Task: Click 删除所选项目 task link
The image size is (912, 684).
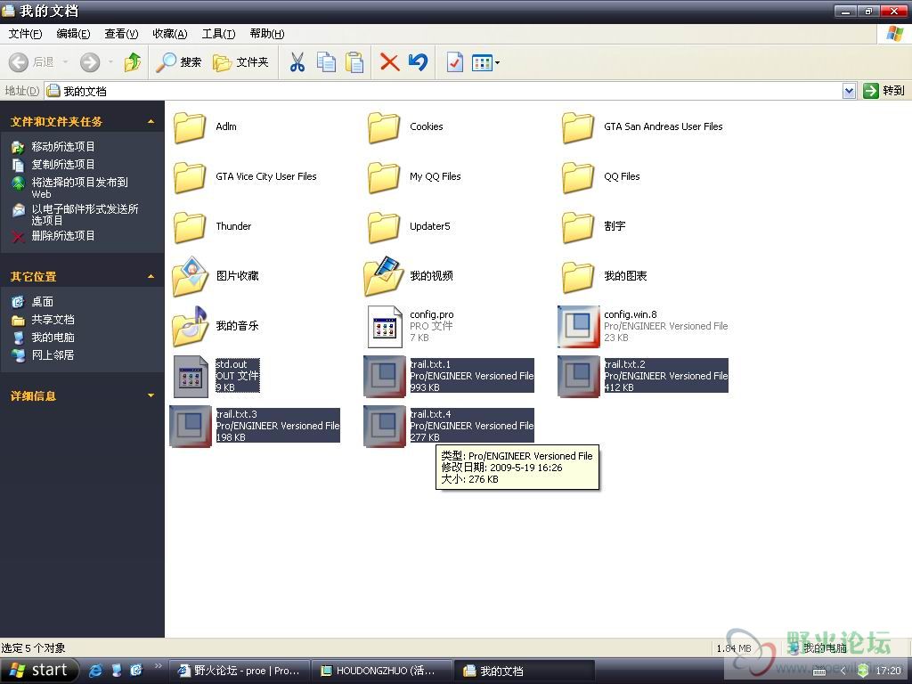Action: pyautogui.click(x=63, y=235)
